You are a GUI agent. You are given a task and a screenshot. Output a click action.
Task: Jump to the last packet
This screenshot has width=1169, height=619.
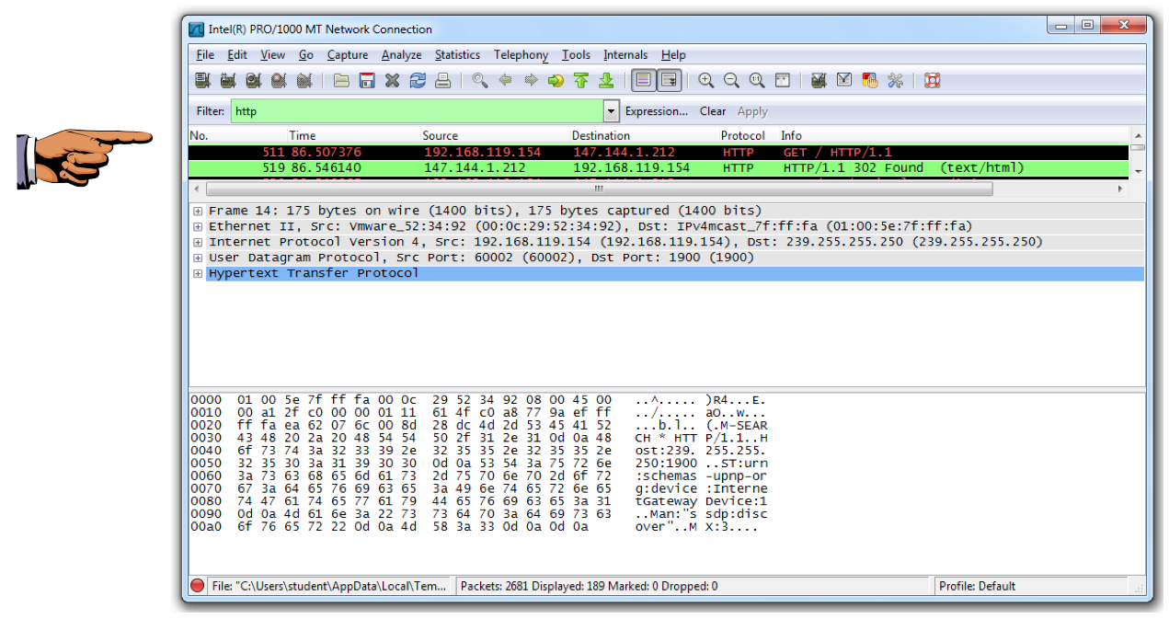click(606, 81)
